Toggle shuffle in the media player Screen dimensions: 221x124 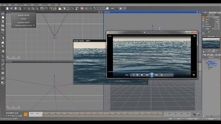[134, 75]
